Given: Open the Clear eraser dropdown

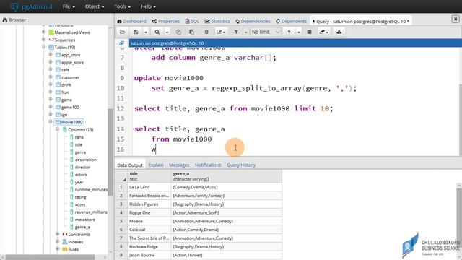Looking at the screenshot, I should (x=324, y=32).
